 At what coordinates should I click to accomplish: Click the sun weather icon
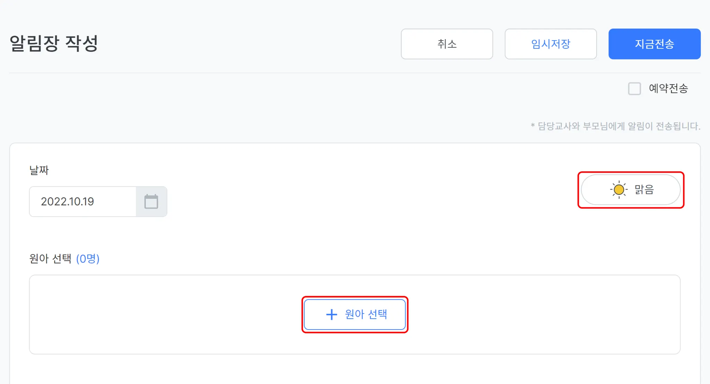[618, 190]
